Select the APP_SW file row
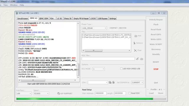The width and height of the screenshot is (189, 106). (x=106, y=37)
